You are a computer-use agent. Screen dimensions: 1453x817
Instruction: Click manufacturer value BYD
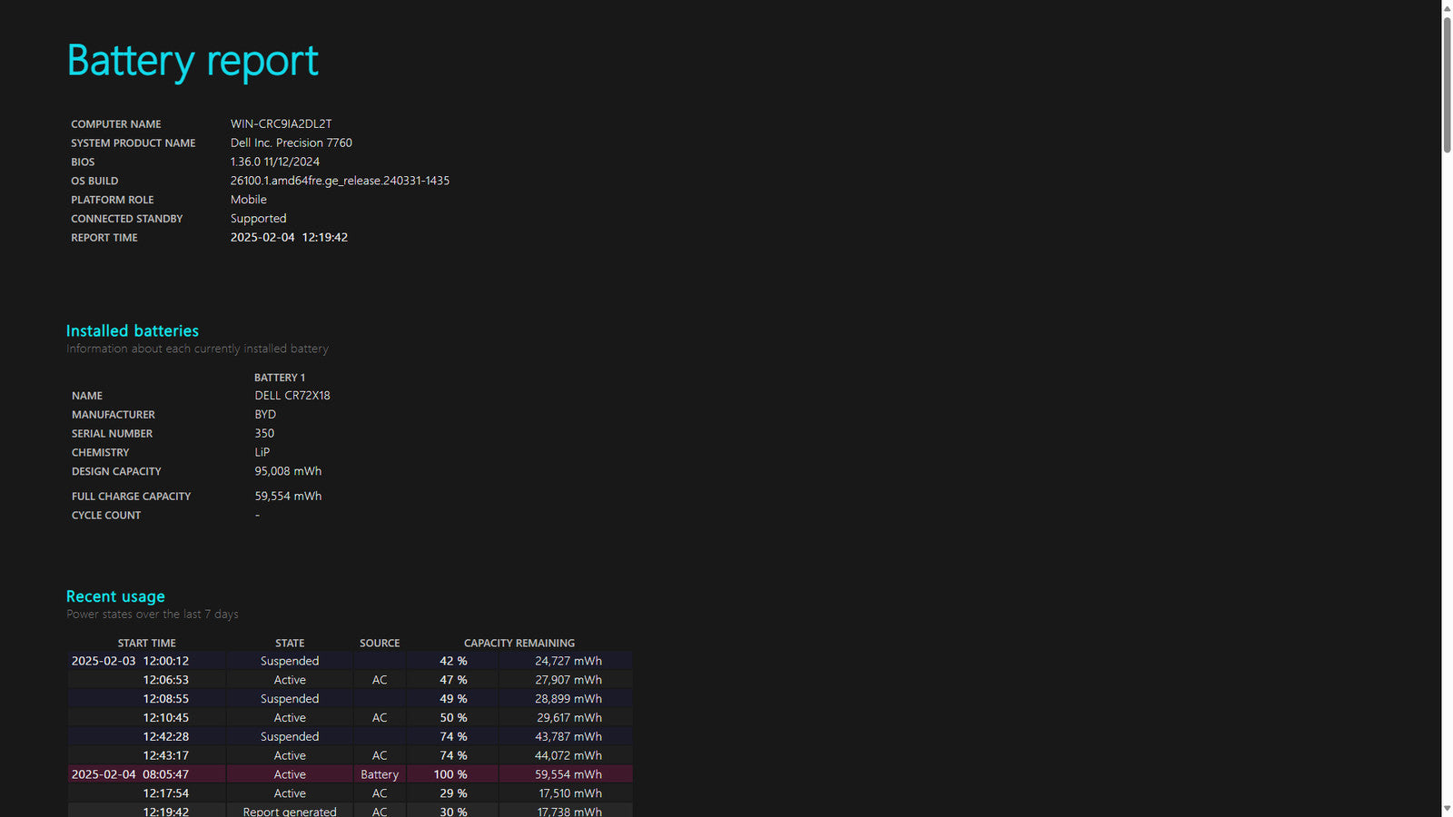265,415
